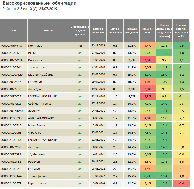This screenshot has height=189, width=194.
Task: Click ISIN RU000A1005T9 for Гарант-Инвест
Action: (11, 183)
